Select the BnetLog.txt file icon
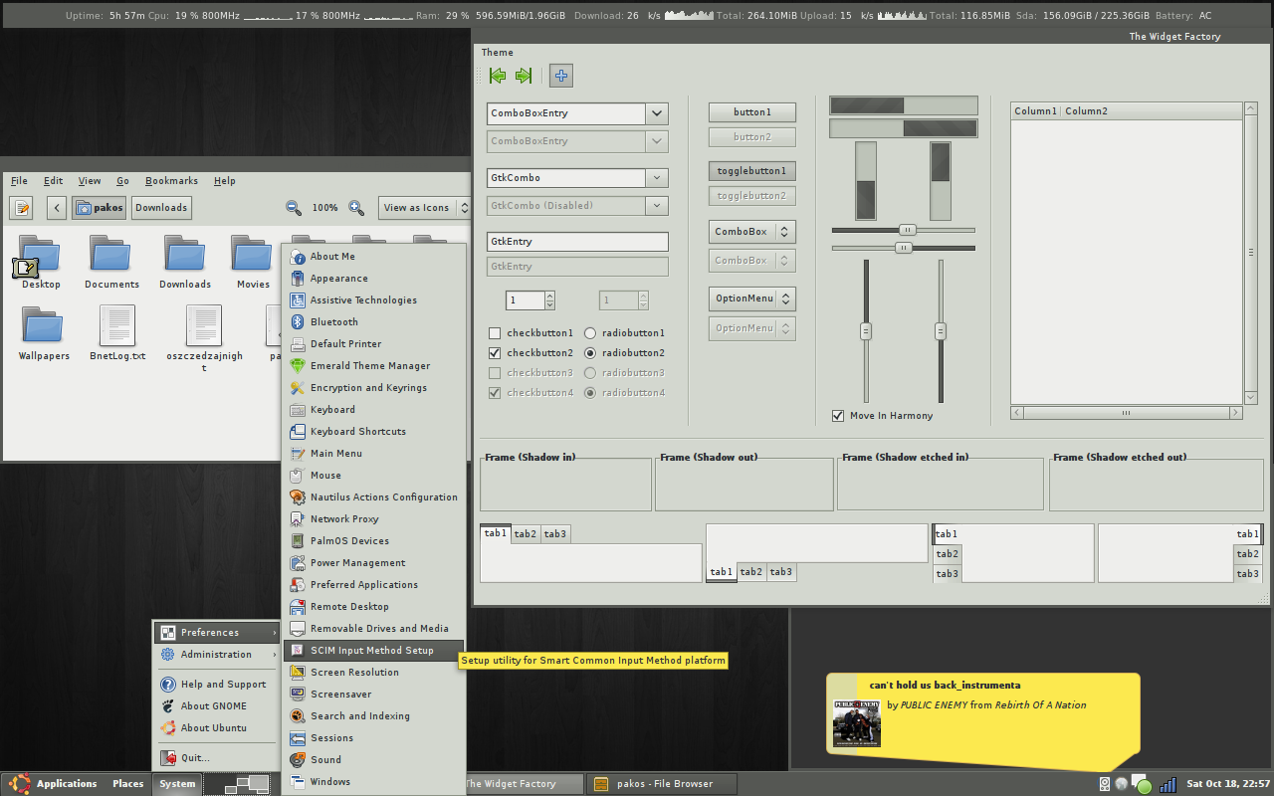 coord(117,325)
